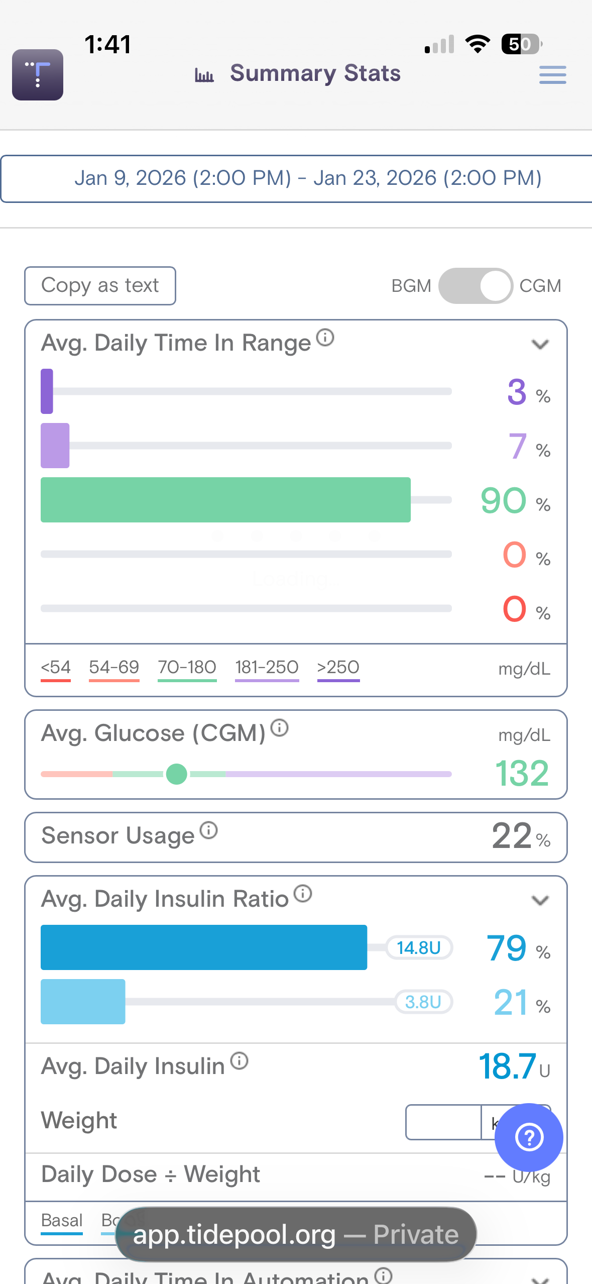Select the CGM label
Viewport: 592px width, 1284px height.
[x=540, y=286]
